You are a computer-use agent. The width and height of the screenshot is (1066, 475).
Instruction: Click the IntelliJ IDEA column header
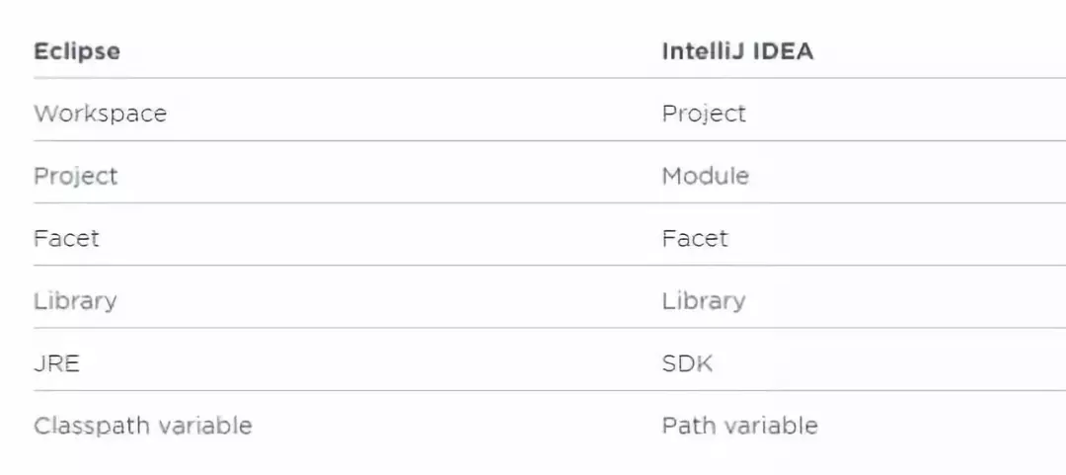(x=737, y=51)
